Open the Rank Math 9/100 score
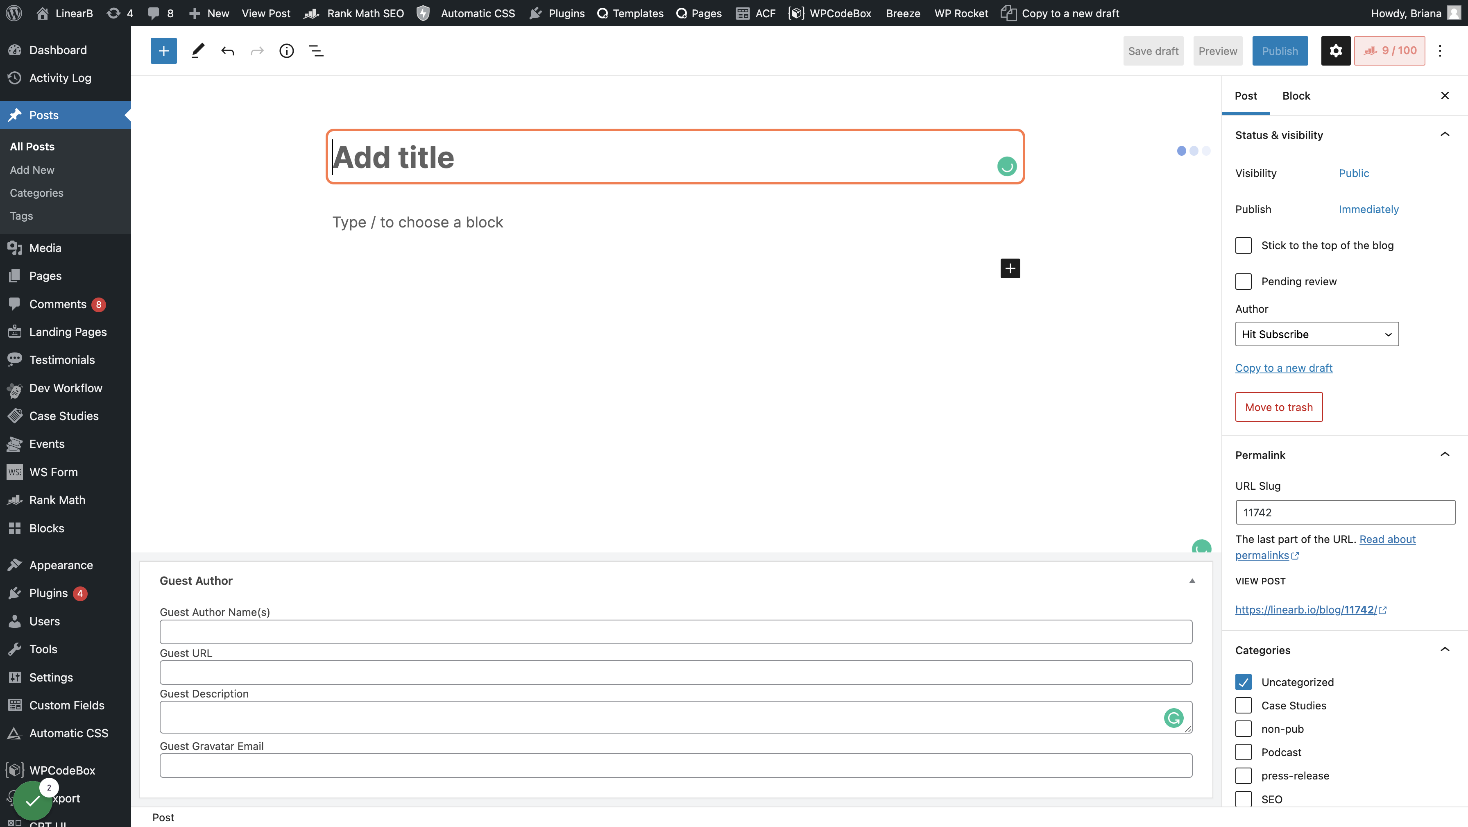1468x827 pixels. coord(1389,51)
